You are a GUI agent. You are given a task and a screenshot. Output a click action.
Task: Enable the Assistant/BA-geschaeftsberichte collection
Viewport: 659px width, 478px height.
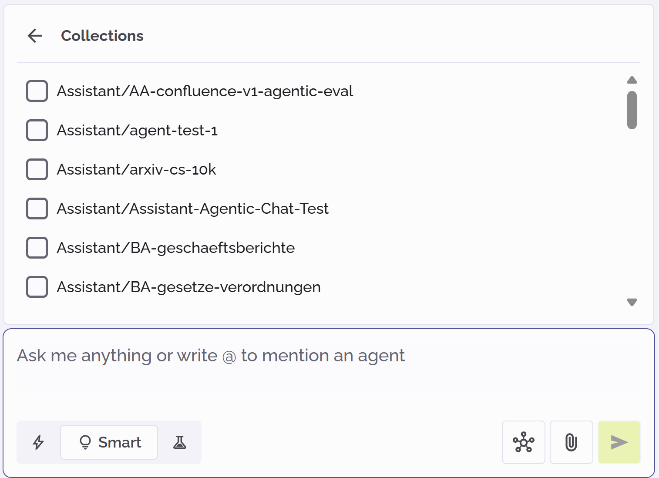click(37, 248)
